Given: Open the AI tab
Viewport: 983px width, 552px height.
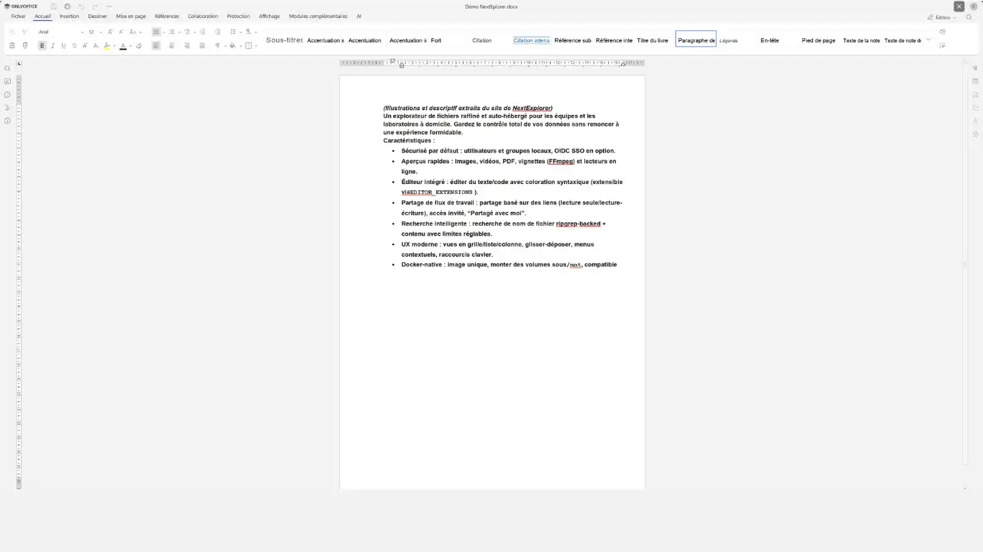Looking at the screenshot, I should (x=359, y=16).
